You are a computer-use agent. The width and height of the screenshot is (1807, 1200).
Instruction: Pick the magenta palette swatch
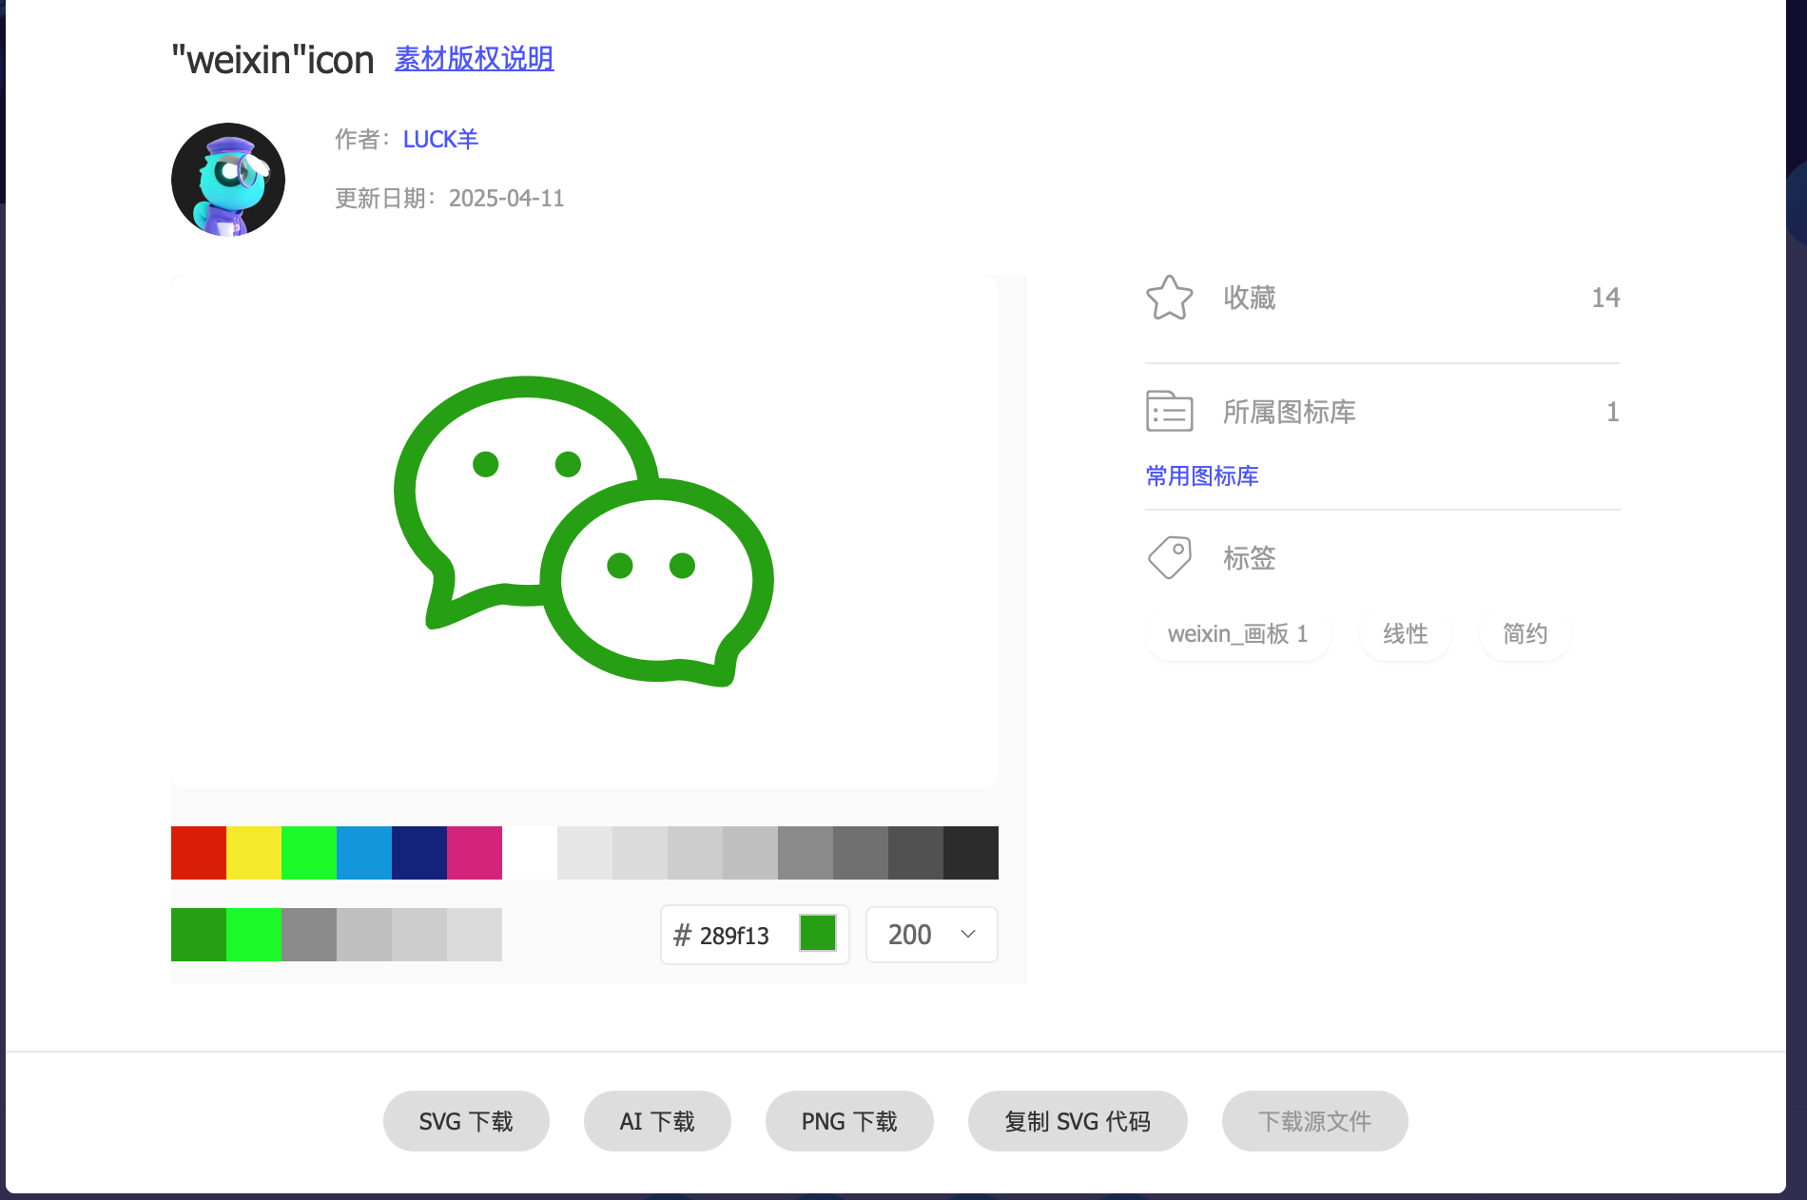(475, 853)
